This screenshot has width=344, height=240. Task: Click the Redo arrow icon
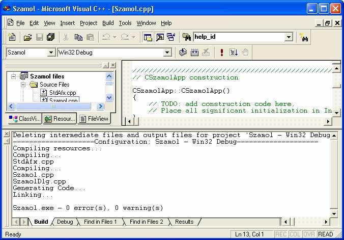click(125, 37)
